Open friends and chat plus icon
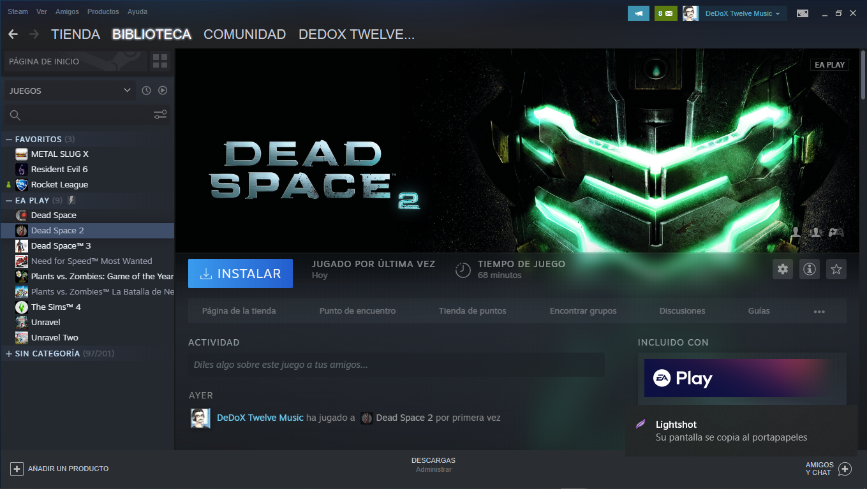 [845, 469]
